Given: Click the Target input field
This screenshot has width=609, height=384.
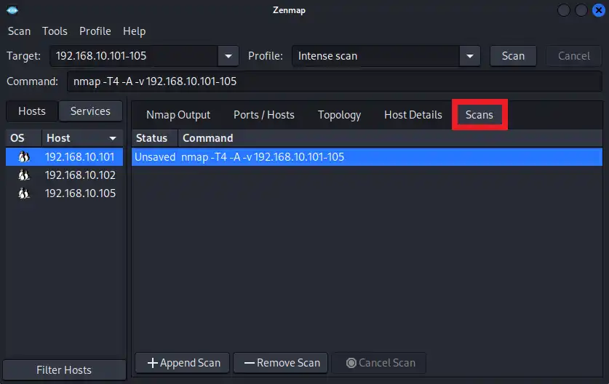Looking at the screenshot, I should [134, 56].
